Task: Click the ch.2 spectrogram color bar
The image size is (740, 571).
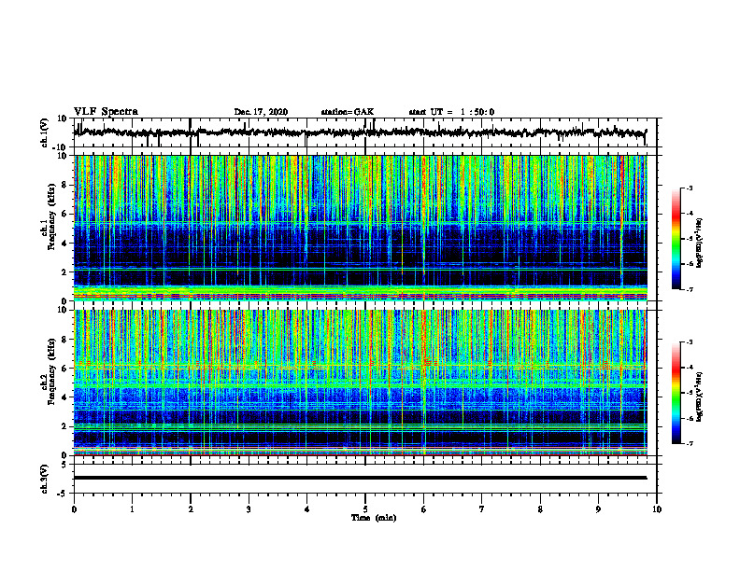Action: [676, 393]
